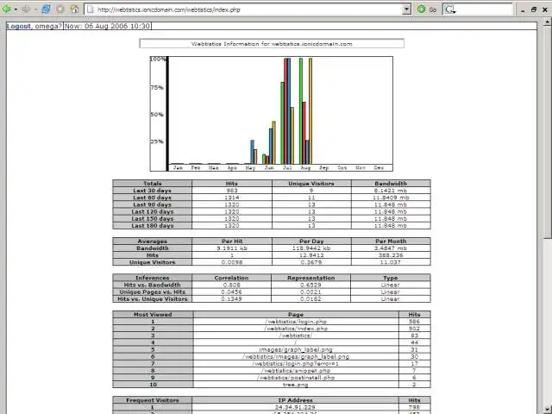The height and width of the screenshot is (414, 552).
Task: Click the 'Per Month' column header
Action: click(391, 241)
